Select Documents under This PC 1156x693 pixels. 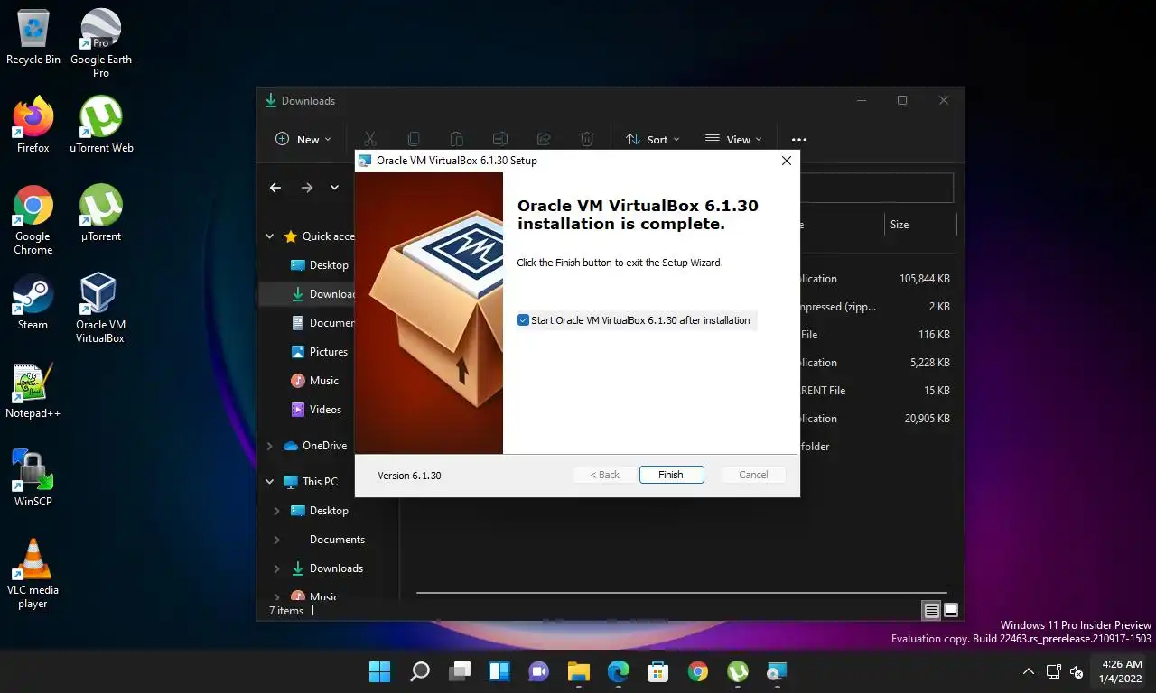click(337, 540)
